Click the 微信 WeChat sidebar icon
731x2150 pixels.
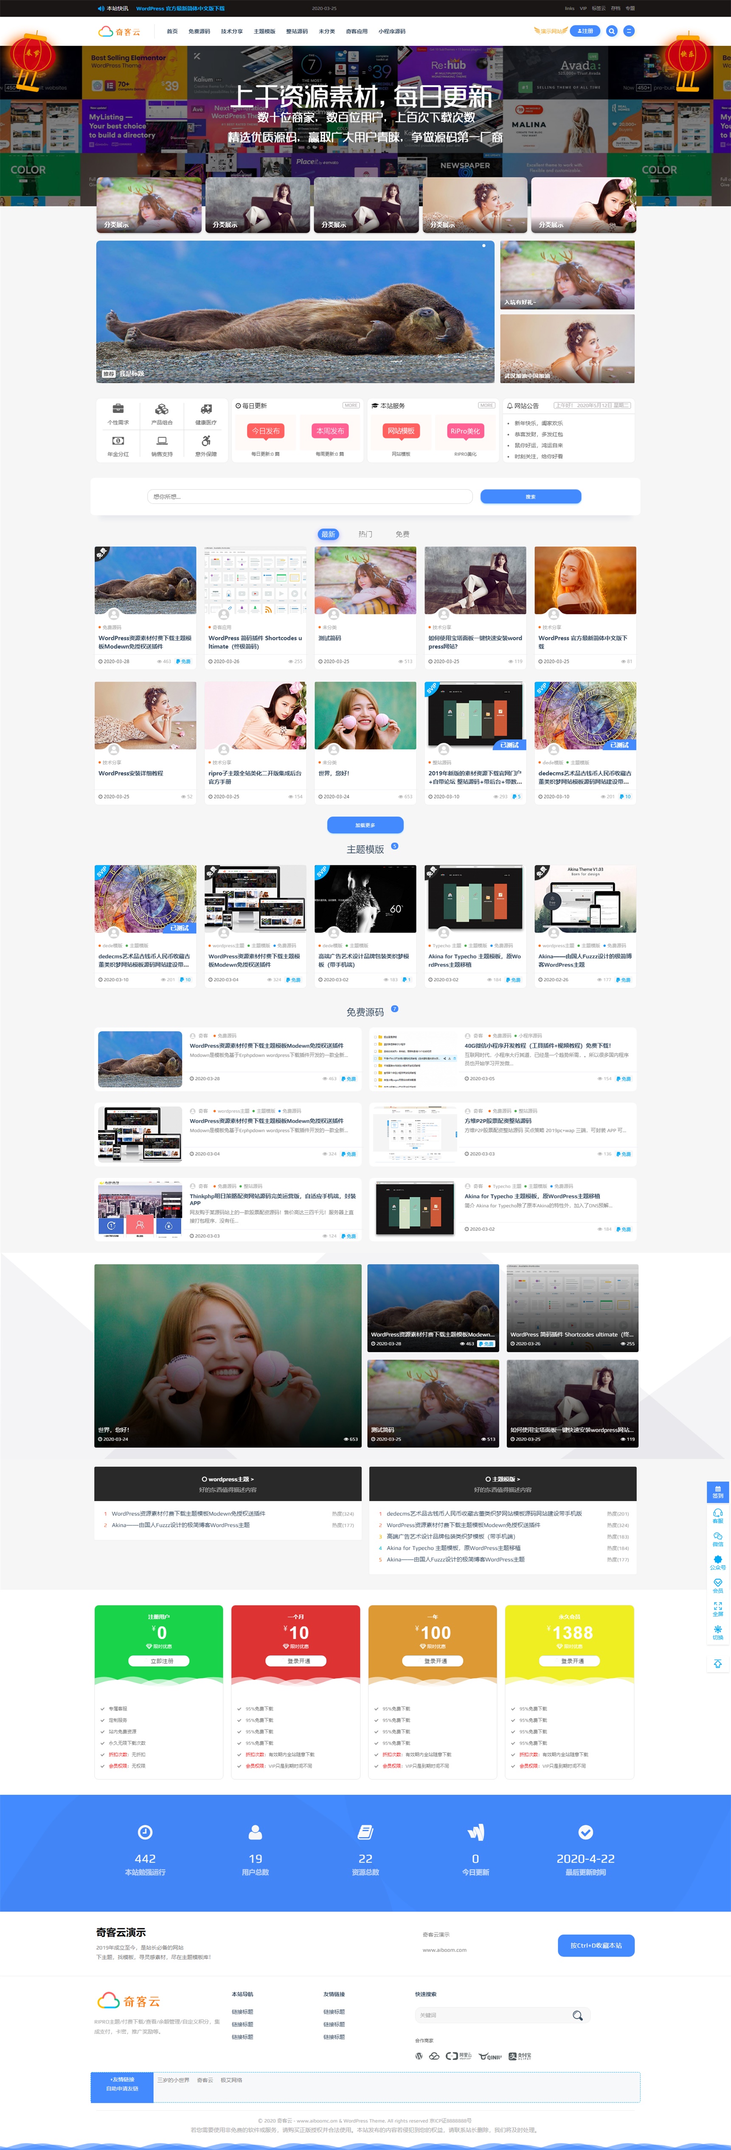[x=718, y=1539]
